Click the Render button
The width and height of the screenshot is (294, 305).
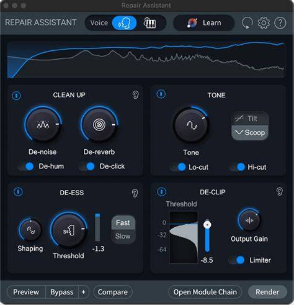coord(267,292)
